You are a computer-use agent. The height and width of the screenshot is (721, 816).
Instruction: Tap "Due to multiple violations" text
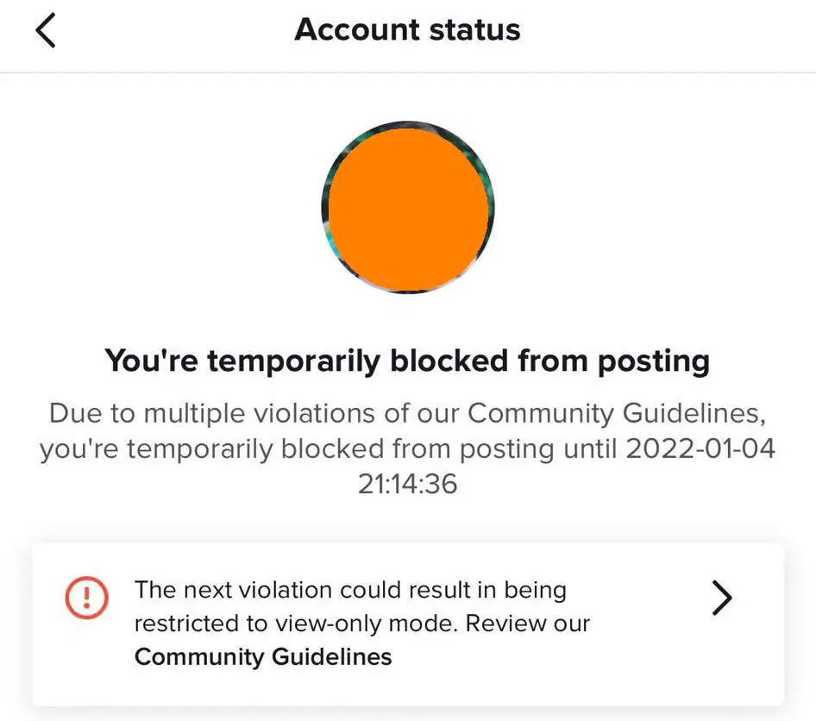216,413
